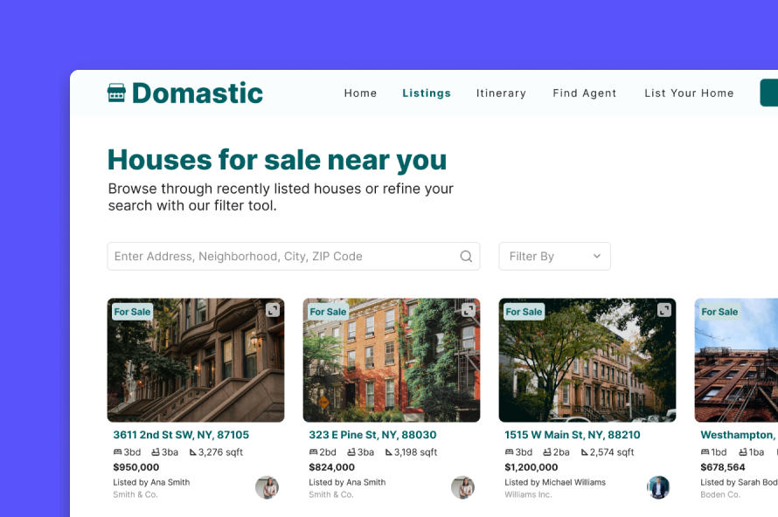Click For Sale badge on 323 E Pine card
778x517 pixels.
point(328,312)
